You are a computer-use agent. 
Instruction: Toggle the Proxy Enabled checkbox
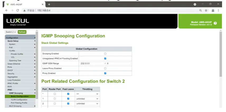coord(105,73)
